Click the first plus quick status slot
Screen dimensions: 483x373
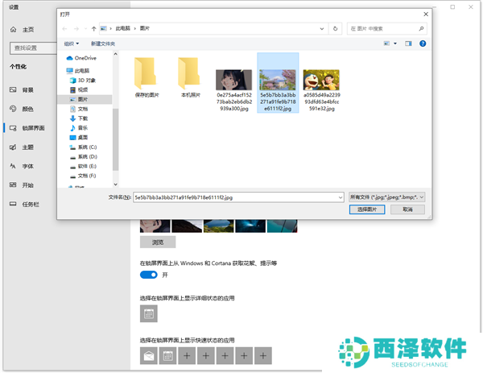pos(187,356)
